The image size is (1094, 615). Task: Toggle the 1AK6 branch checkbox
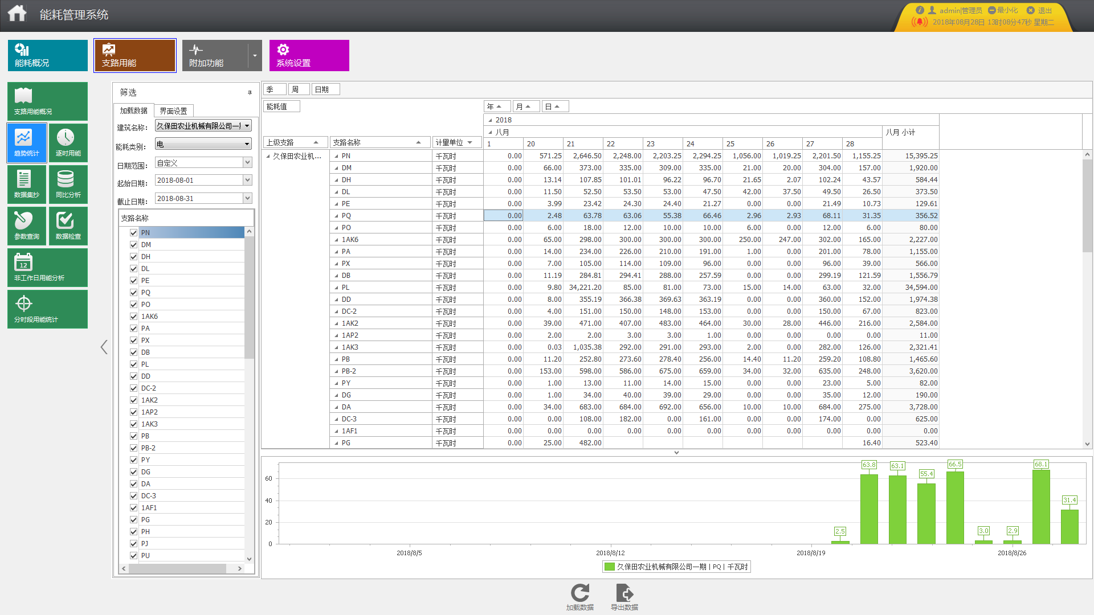click(133, 317)
